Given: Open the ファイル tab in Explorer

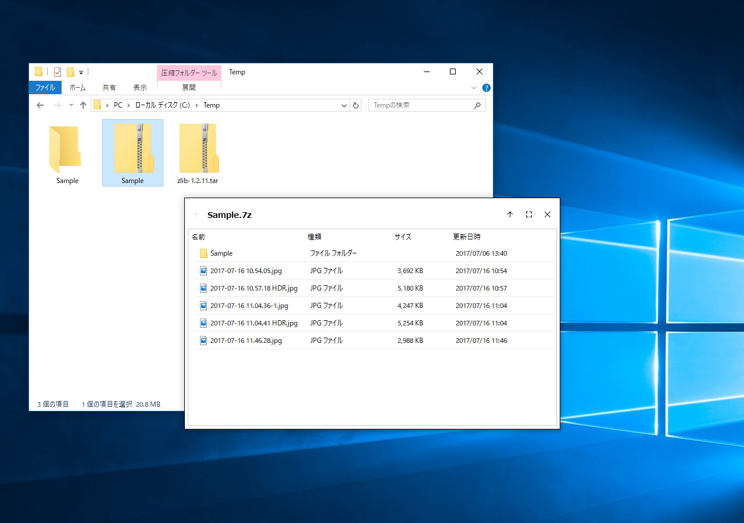Looking at the screenshot, I should [x=45, y=88].
